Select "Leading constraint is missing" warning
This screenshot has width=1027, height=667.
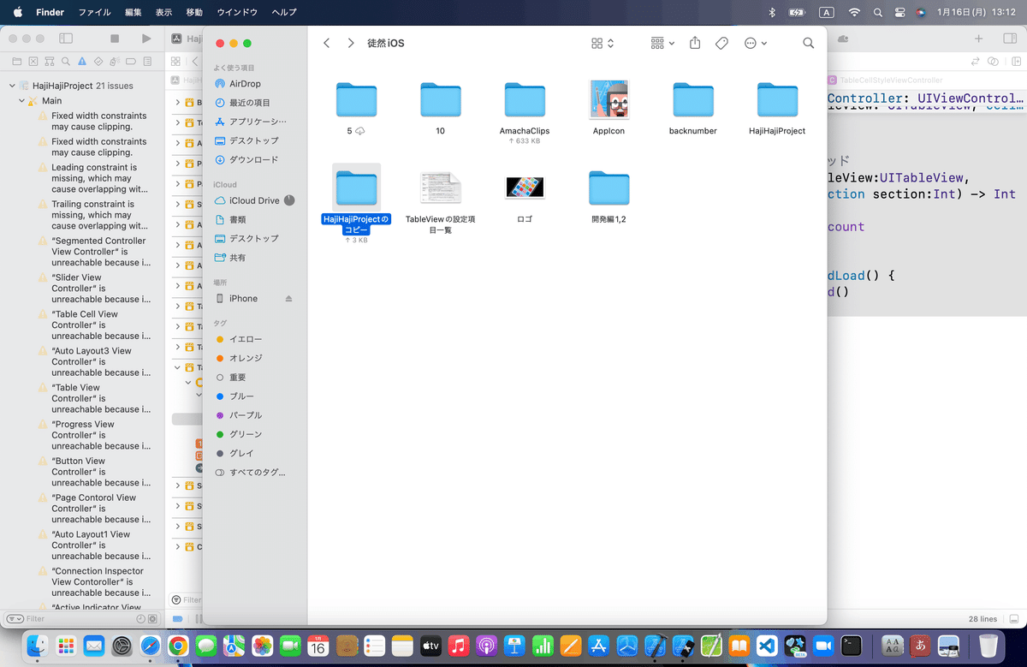(95, 178)
